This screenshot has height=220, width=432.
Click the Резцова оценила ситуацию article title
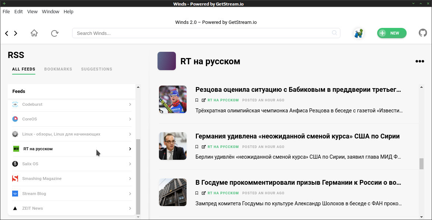click(298, 90)
